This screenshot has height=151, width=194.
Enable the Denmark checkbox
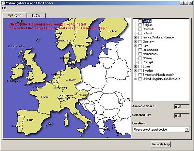click(140, 29)
